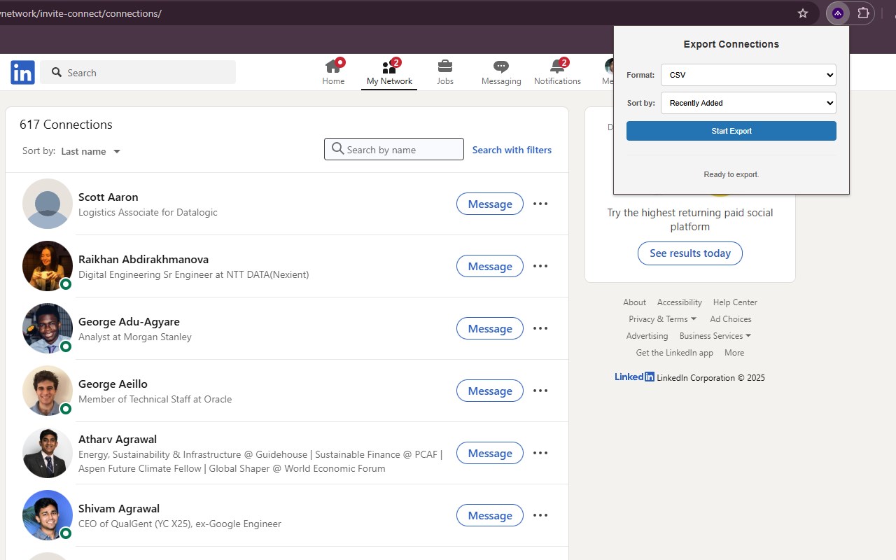This screenshot has height=560, width=896.
Task: Message Scott Aaron
Action: click(x=490, y=204)
